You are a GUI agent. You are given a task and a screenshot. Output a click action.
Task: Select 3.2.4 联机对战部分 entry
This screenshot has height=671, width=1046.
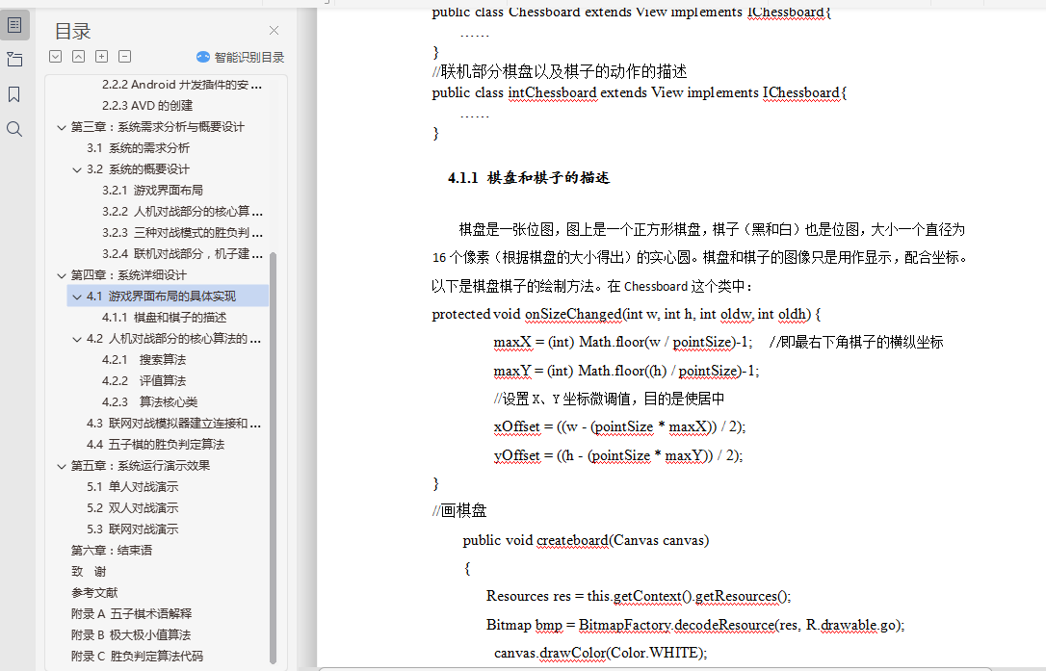pyautogui.click(x=182, y=254)
